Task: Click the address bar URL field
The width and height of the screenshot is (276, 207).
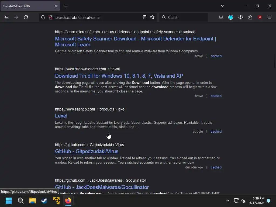Action: [98, 18]
